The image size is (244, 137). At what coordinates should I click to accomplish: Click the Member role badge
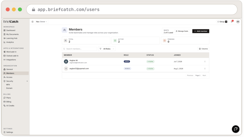tap(127, 69)
